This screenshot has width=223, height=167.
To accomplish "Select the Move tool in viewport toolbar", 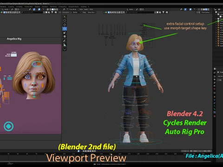I will [x=65, y=25].
